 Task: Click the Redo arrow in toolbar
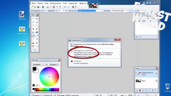coord(68,7)
